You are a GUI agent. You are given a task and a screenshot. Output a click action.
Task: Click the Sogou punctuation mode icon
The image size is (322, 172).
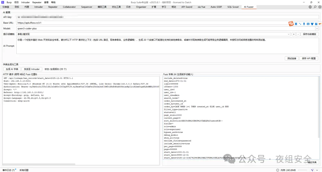tap(300, 24)
